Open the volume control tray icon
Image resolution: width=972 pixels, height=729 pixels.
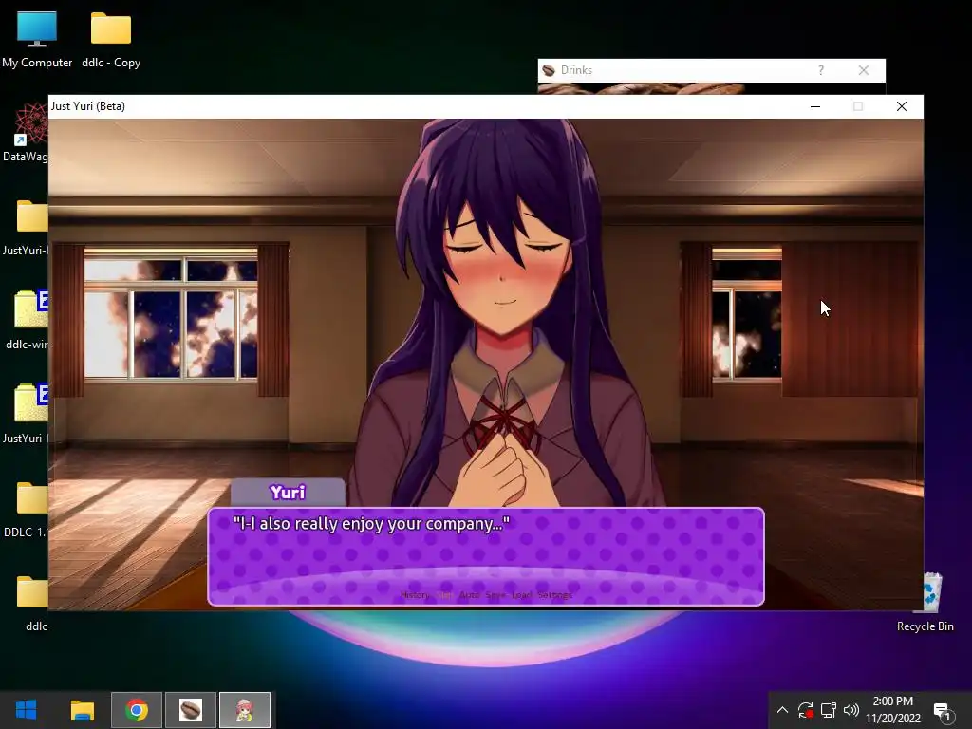pos(851,710)
